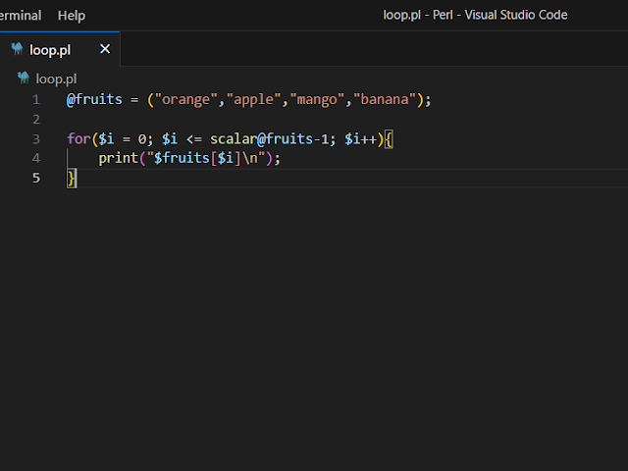Click the "orange" string literal

pos(186,99)
